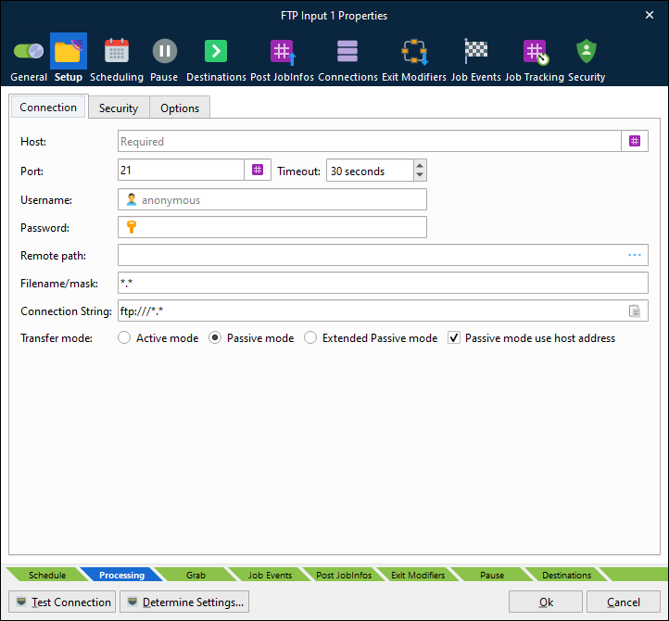Click the user icon in Username field

pos(132,199)
